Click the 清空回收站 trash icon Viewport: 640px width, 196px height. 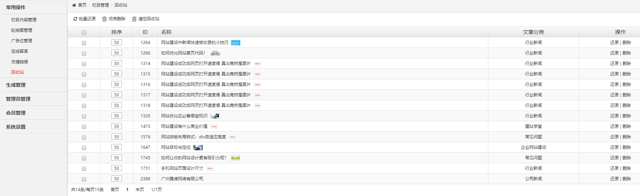point(134,19)
